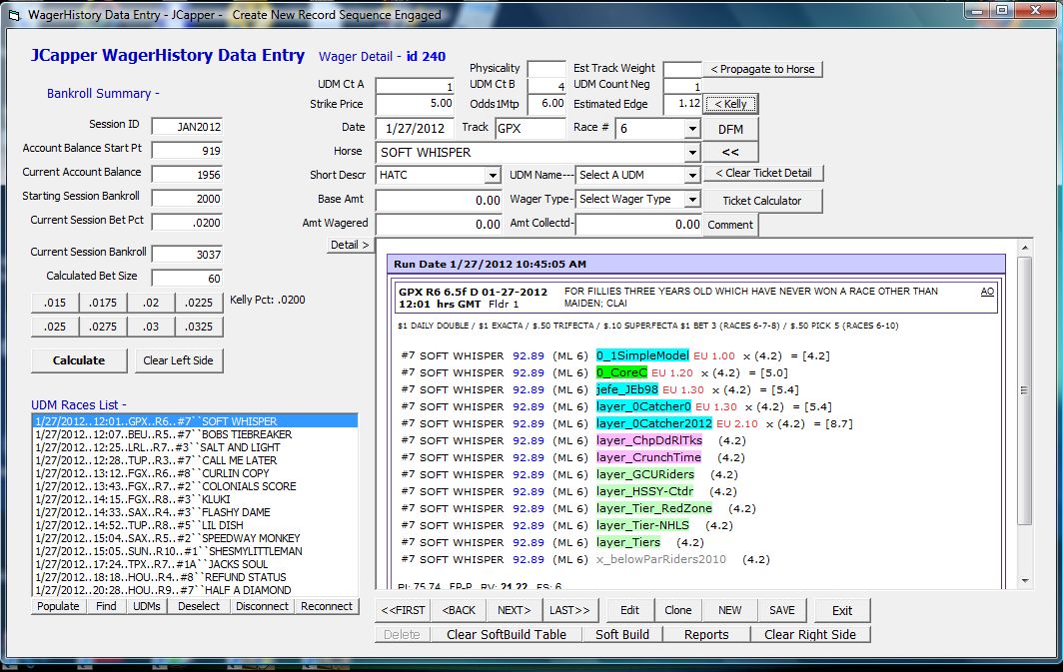Open the Select Wager Type dropdown
Image resolution: width=1063 pixels, height=672 pixels.
(691, 199)
